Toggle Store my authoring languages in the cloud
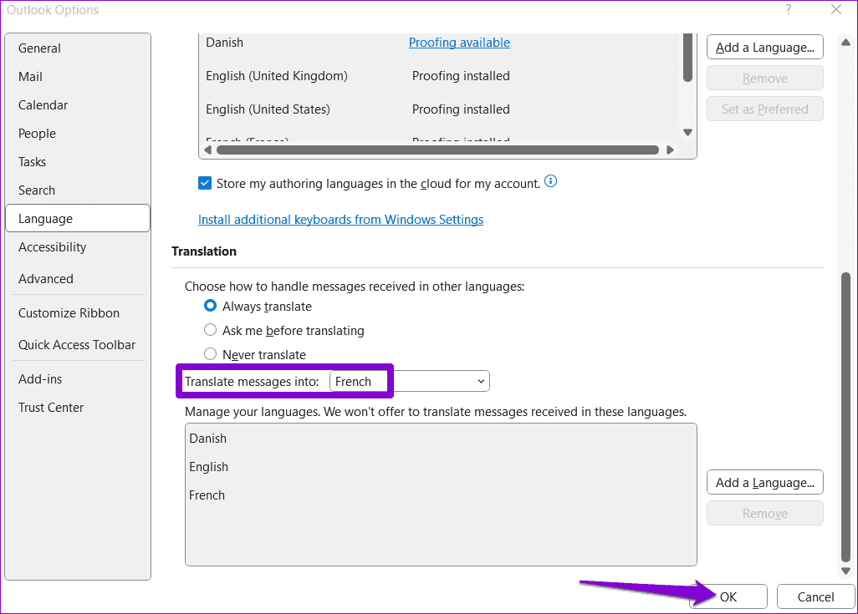The width and height of the screenshot is (858, 614). [x=205, y=183]
